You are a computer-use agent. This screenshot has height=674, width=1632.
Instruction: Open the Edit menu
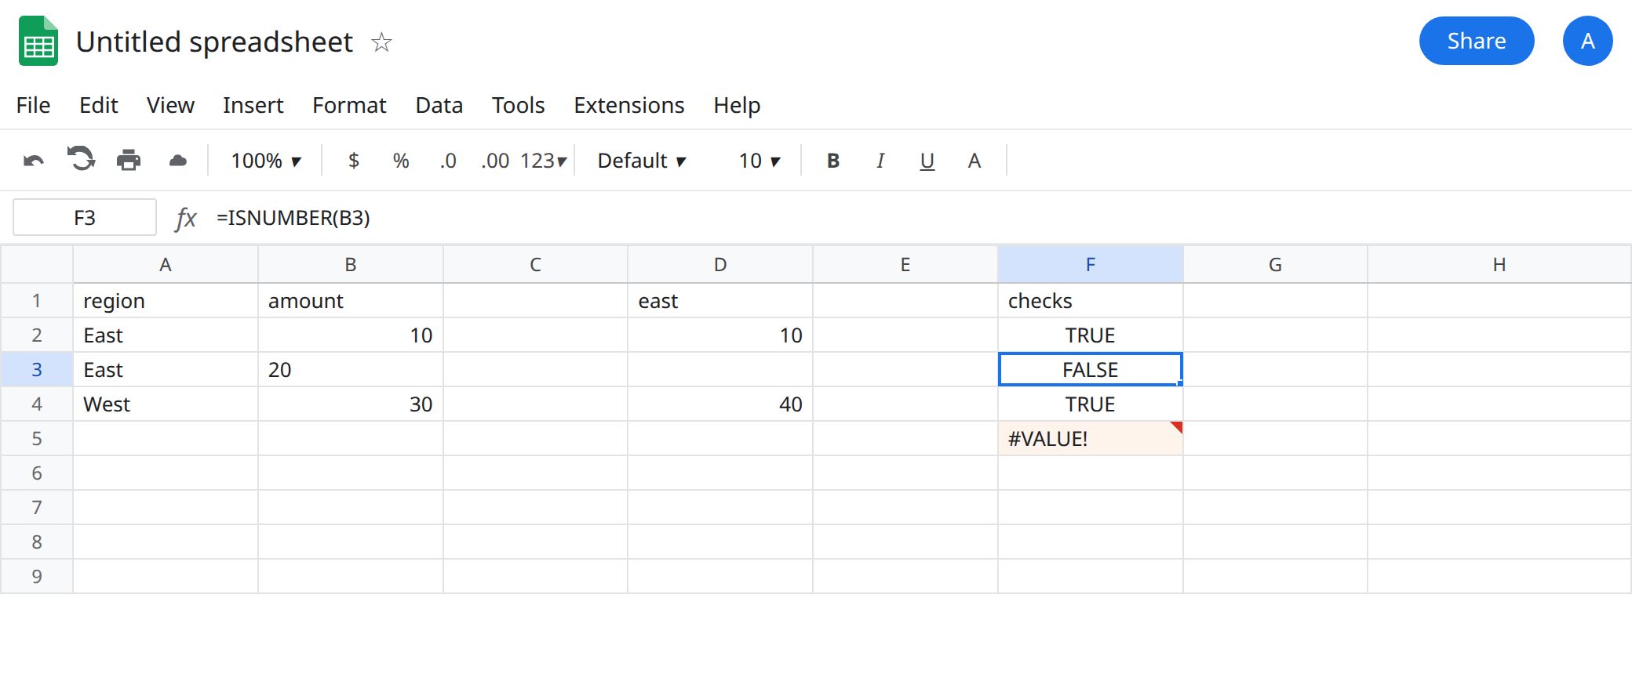tap(98, 105)
